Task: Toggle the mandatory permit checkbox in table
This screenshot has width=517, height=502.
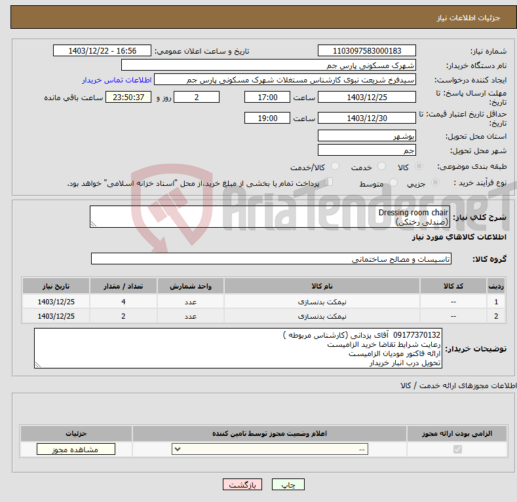Action: 457,449
